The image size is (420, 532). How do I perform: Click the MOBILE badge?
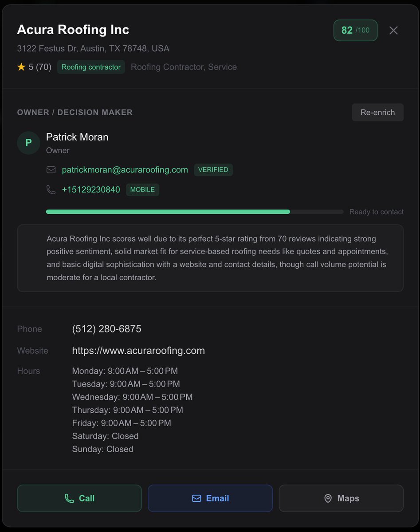142,190
